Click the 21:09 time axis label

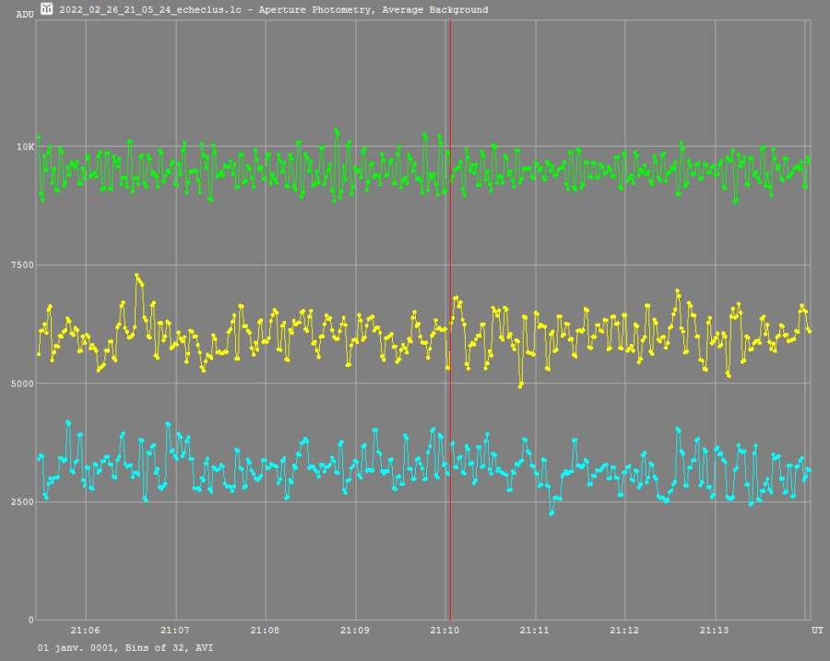355,631
